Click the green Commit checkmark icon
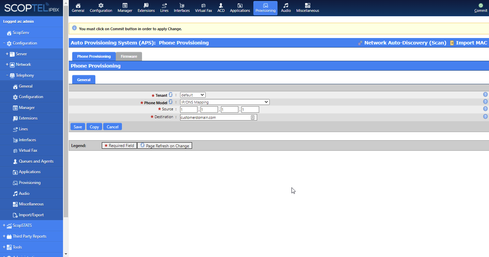The width and height of the screenshot is (489, 257). (x=480, y=5)
